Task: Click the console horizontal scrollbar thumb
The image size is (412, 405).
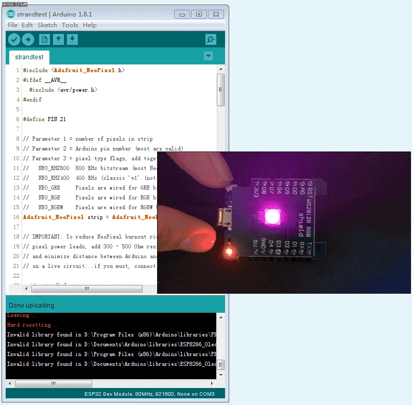Action: pos(54,383)
